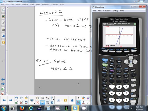Open the Debug menu in Wabbitemu
The image size is (148, 111).
click(116, 11)
